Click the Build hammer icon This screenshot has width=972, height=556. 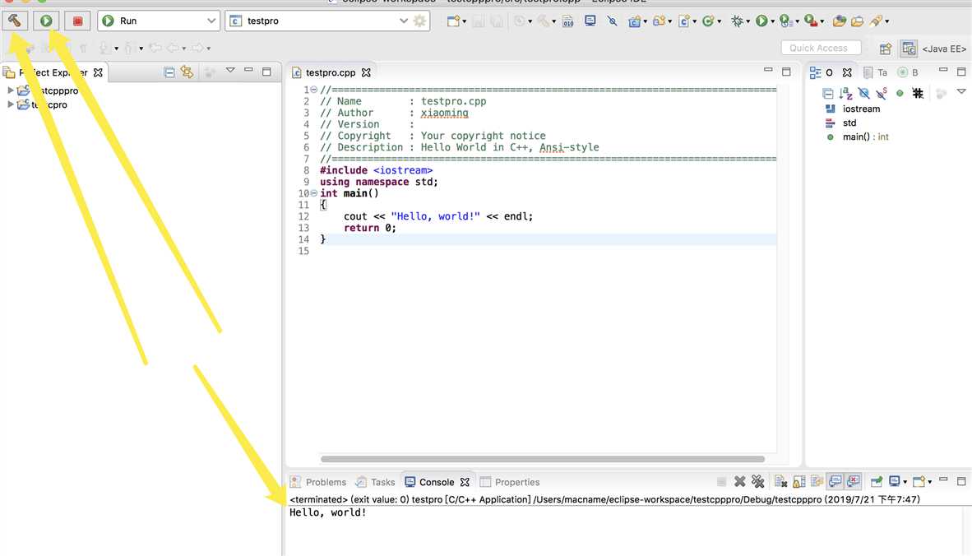click(x=15, y=21)
